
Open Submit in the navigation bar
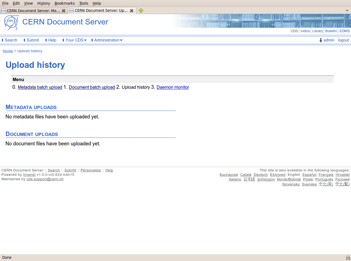point(33,40)
